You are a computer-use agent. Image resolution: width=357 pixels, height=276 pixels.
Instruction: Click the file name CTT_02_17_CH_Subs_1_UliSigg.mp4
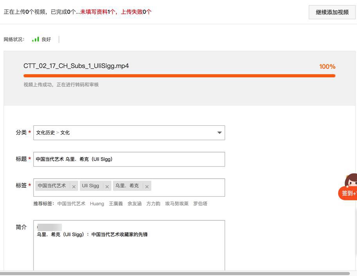point(76,66)
